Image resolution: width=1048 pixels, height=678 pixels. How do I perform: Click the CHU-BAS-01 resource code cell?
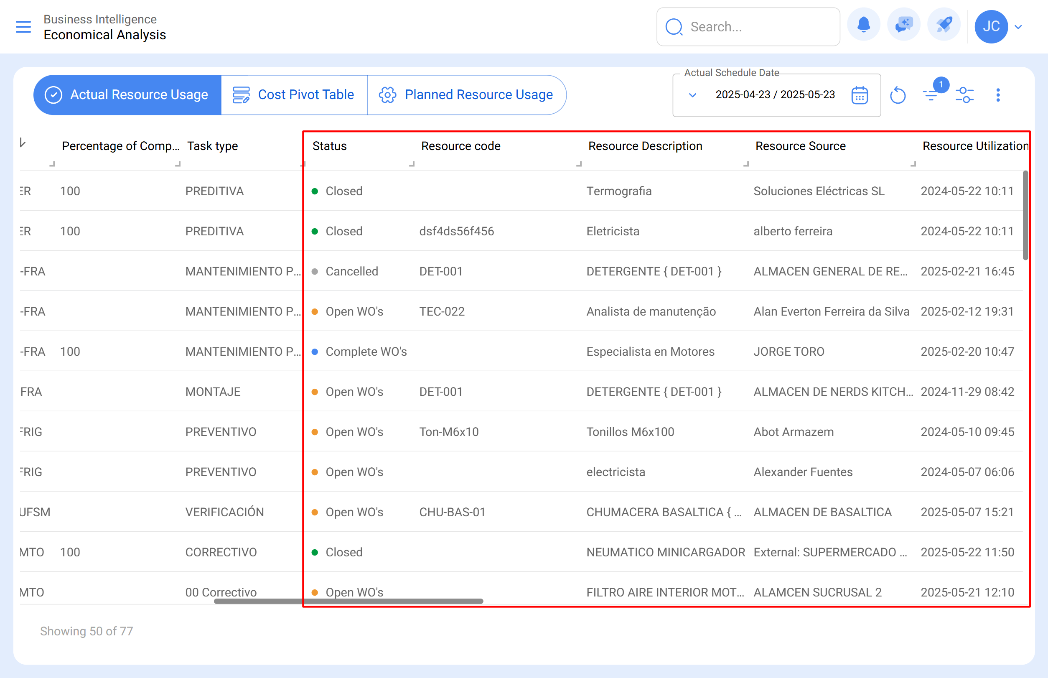pos(452,512)
